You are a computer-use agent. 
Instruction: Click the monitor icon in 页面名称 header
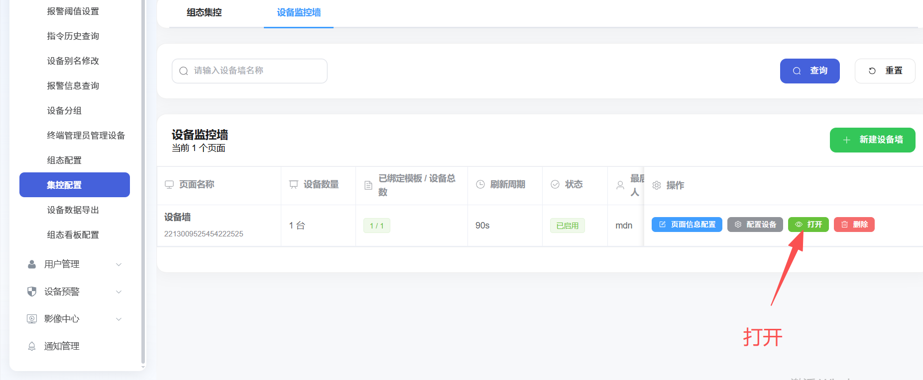point(169,185)
